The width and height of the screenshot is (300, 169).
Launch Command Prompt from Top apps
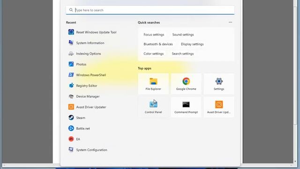tap(186, 107)
